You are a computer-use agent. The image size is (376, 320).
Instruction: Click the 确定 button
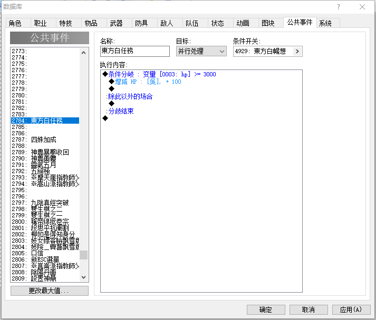point(266,309)
